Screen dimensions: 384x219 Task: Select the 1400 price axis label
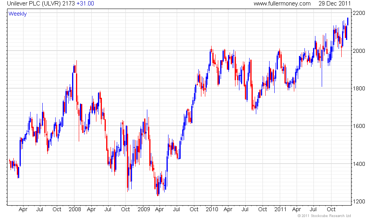359,164
